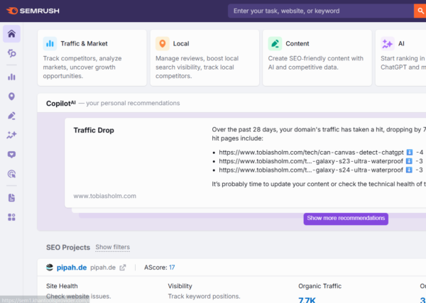The image size is (426, 303).
Task: Open pipah.de external link icon
Action: tap(123, 268)
